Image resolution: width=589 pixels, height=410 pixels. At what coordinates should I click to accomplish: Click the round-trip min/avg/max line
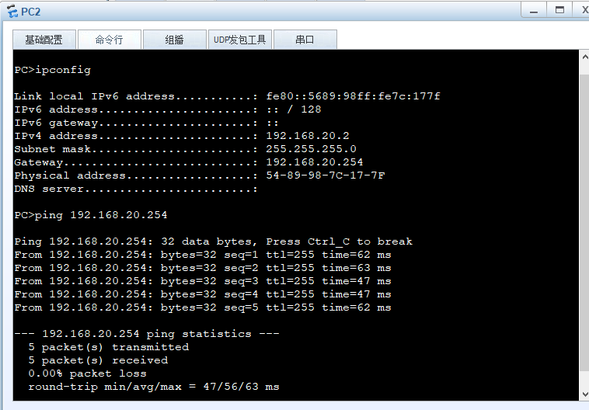click(154, 387)
